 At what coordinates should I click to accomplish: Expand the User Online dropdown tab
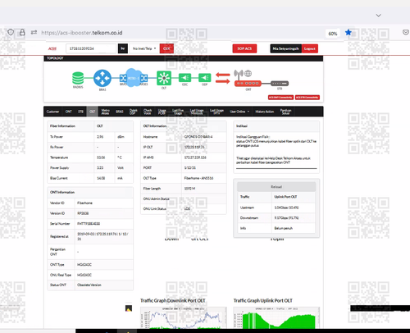click(239, 112)
